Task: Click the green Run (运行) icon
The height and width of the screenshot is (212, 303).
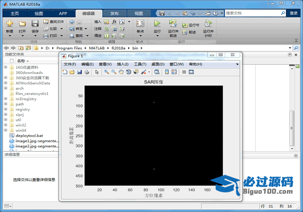Action: 157,24
